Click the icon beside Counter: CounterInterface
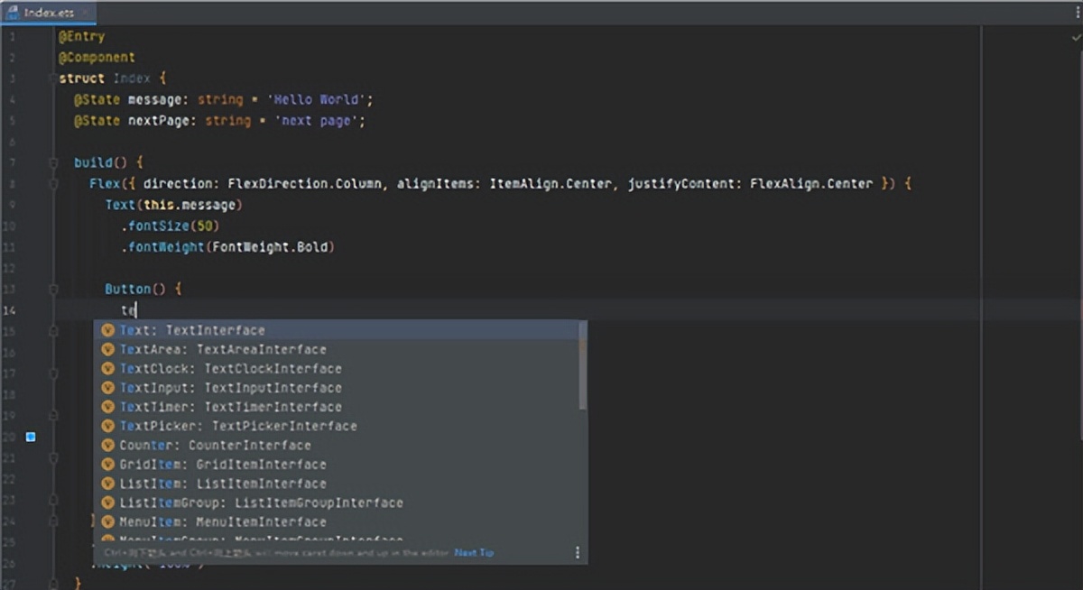 pyautogui.click(x=108, y=445)
